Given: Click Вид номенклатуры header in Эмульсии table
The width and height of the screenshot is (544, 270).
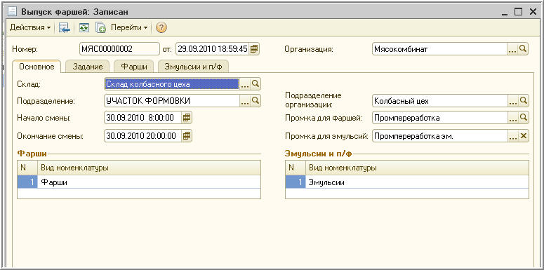Looking at the screenshot, I should pyautogui.click(x=417, y=168).
